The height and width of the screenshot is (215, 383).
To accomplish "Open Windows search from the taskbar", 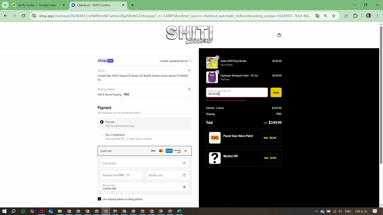I will click(14, 211).
